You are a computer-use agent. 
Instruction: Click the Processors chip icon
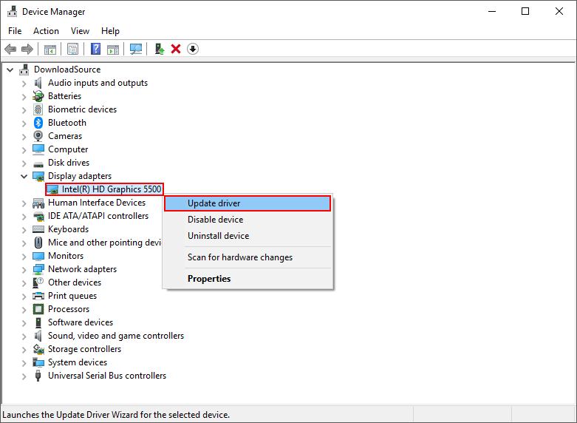[38, 309]
